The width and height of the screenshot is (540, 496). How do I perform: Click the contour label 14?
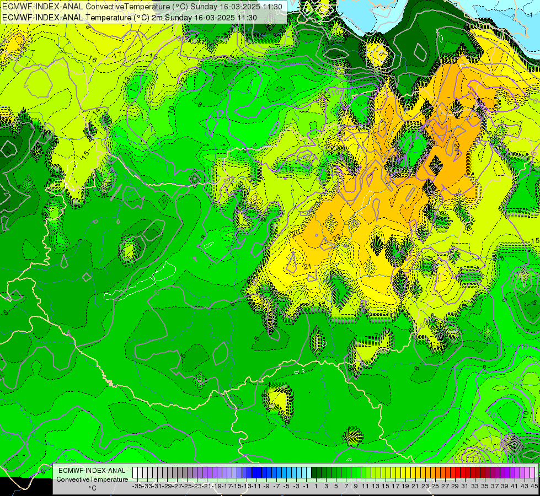pyautogui.click(x=96, y=111)
